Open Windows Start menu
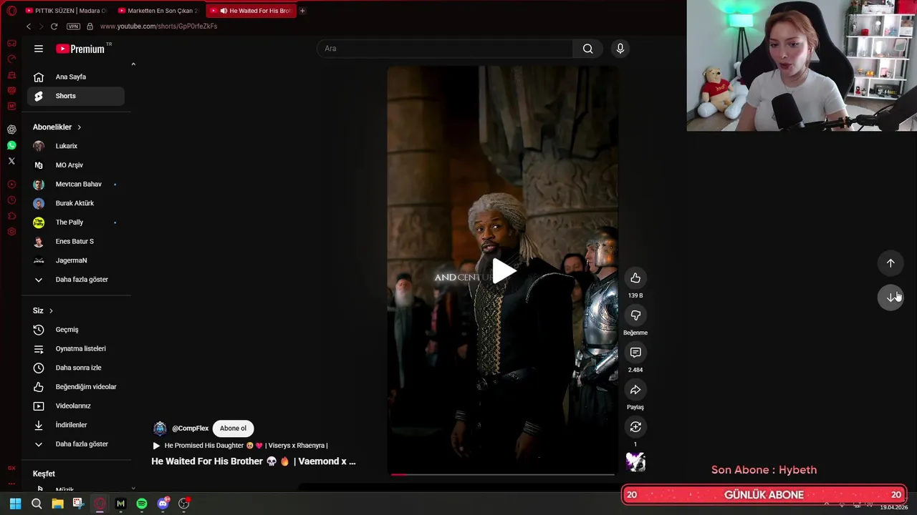 click(x=15, y=504)
